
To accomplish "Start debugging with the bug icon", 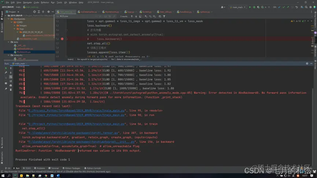I will [x=254, y=7].
